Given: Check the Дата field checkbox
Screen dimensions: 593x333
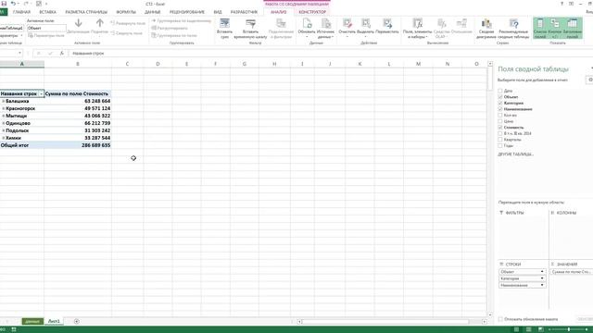Looking at the screenshot, I should [500, 91].
